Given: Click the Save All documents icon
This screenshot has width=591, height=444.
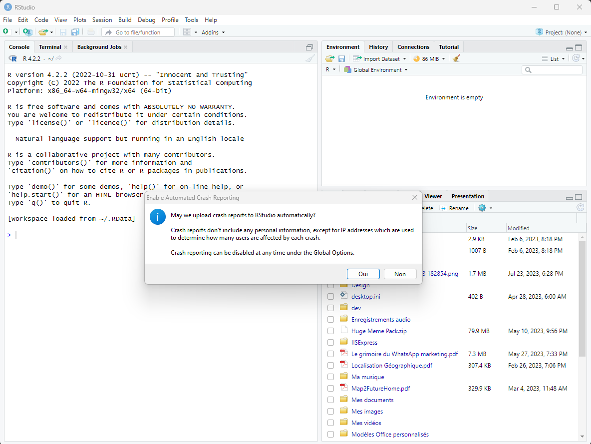Looking at the screenshot, I should coord(75,32).
